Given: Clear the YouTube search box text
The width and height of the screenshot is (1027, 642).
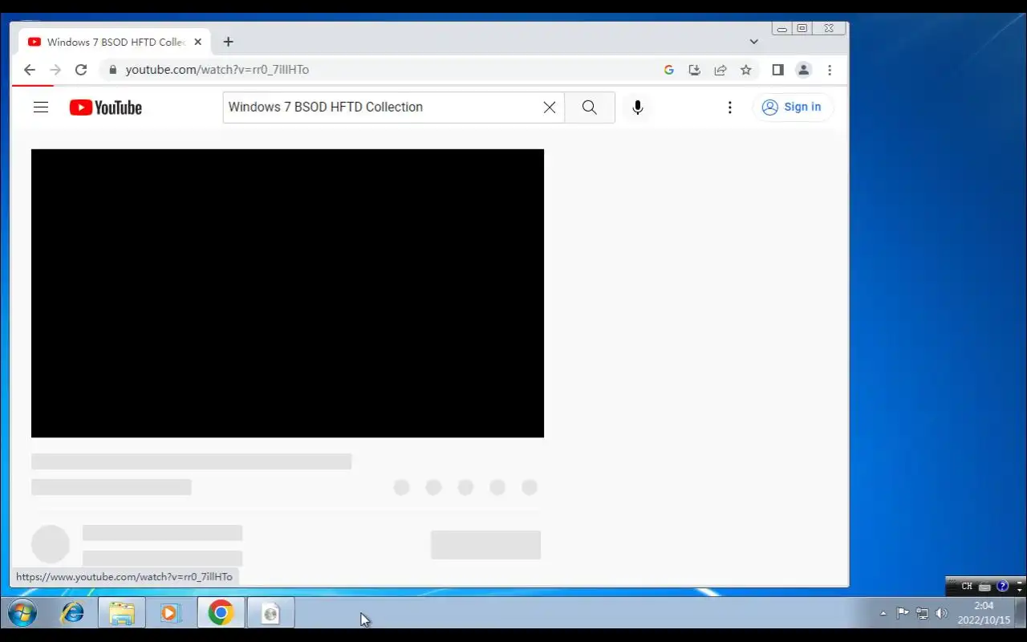Looking at the screenshot, I should (x=550, y=108).
